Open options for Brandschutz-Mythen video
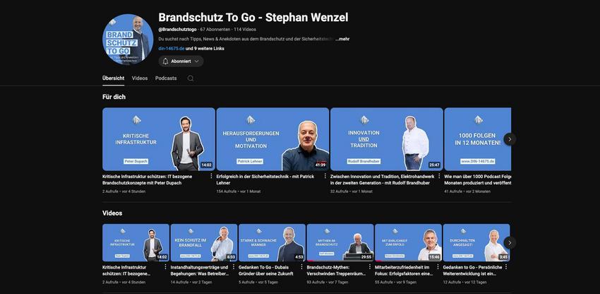Screen dimensions: 600x294 (370, 266)
